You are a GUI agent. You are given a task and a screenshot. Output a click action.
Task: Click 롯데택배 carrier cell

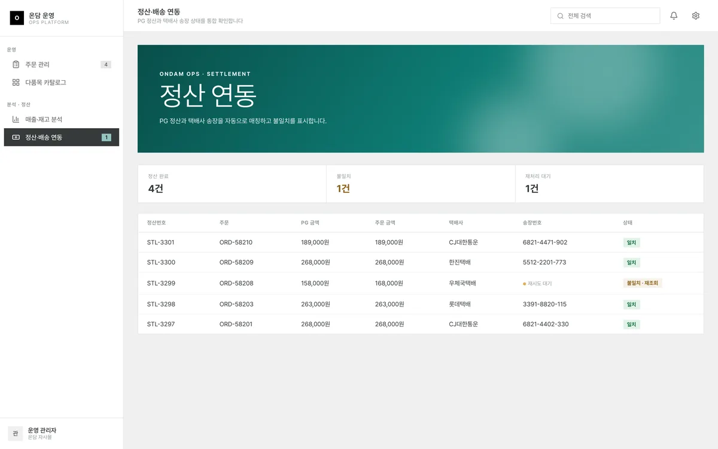pyautogui.click(x=460, y=304)
